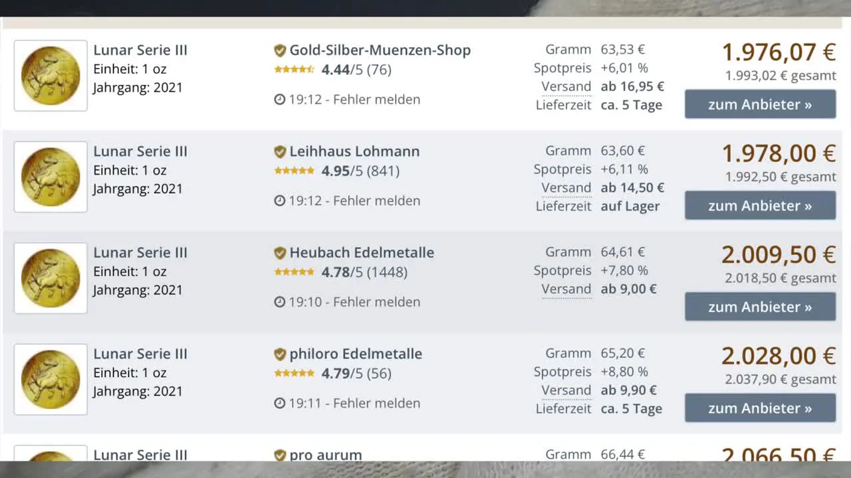Viewport: 851px width, 478px height.
Task: Go to Leihhaus Lohmann's offer via "zum Anbieter"
Action: (760, 206)
